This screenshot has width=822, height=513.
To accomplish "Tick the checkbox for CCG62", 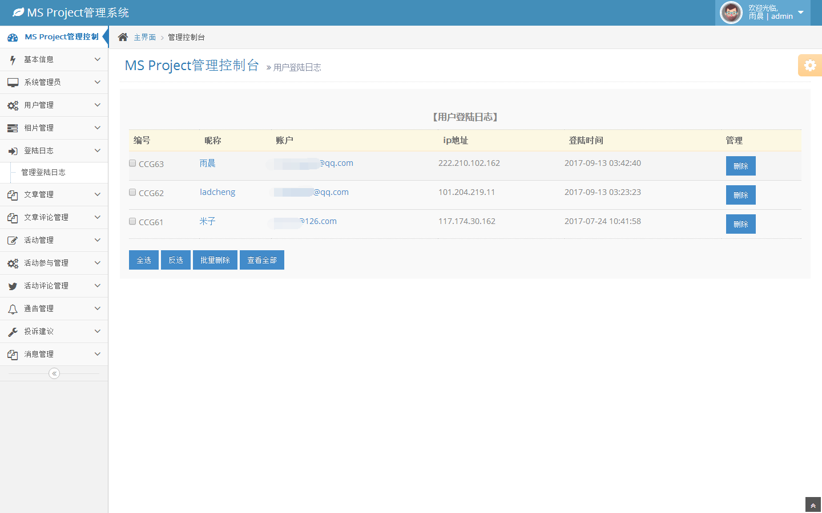I will click(x=132, y=193).
